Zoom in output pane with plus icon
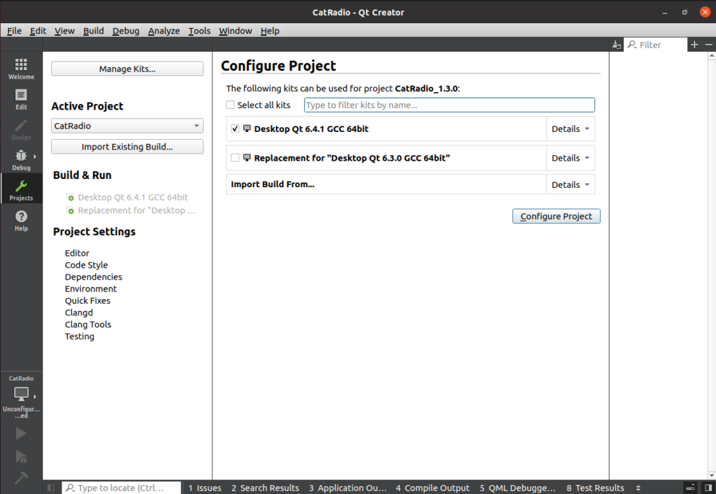 click(694, 44)
